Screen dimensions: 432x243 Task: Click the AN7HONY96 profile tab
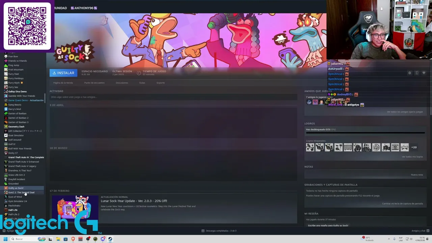pyautogui.click(x=84, y=8)
